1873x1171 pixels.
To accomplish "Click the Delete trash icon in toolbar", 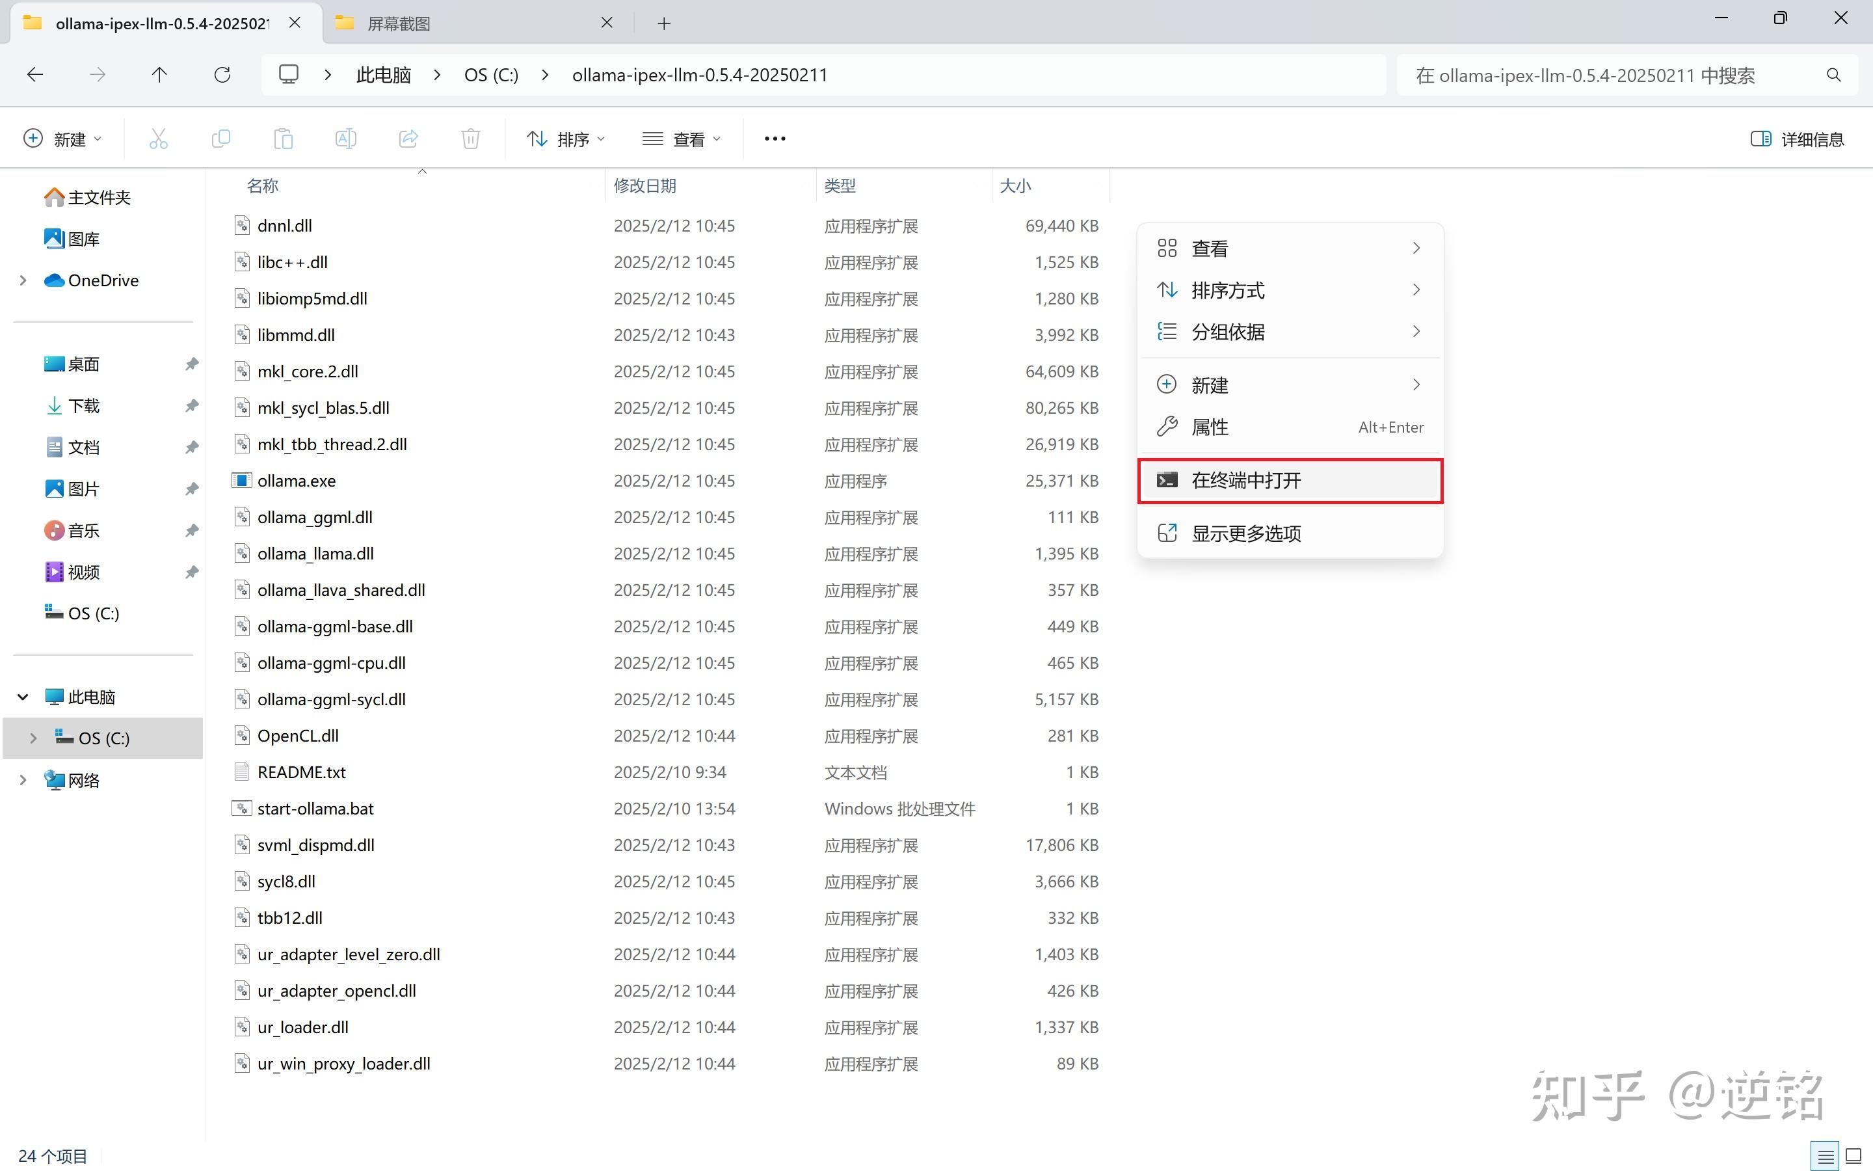I will pyautogui.click(x=471, y=139).
